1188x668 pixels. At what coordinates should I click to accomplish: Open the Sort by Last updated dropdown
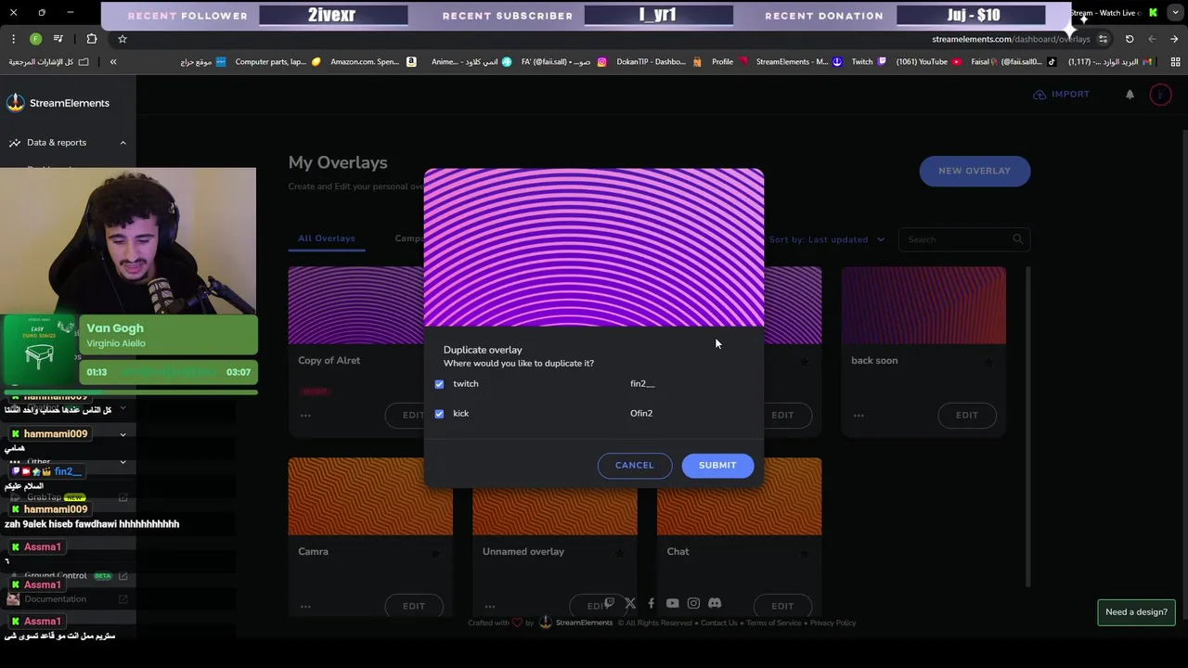click(827, 239)
